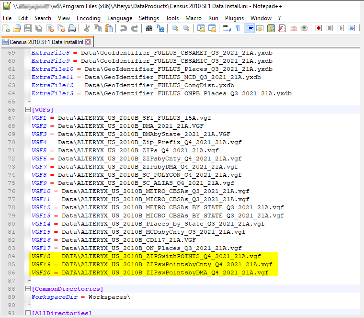Click the Close file toolbar icon

click(x=50, y=29)
